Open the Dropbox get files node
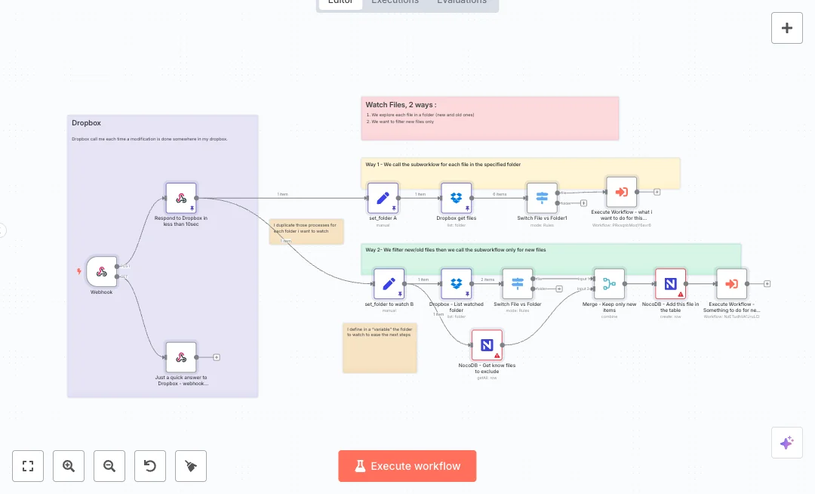Viewport: 815px width, 494px height. click(456, 198)
